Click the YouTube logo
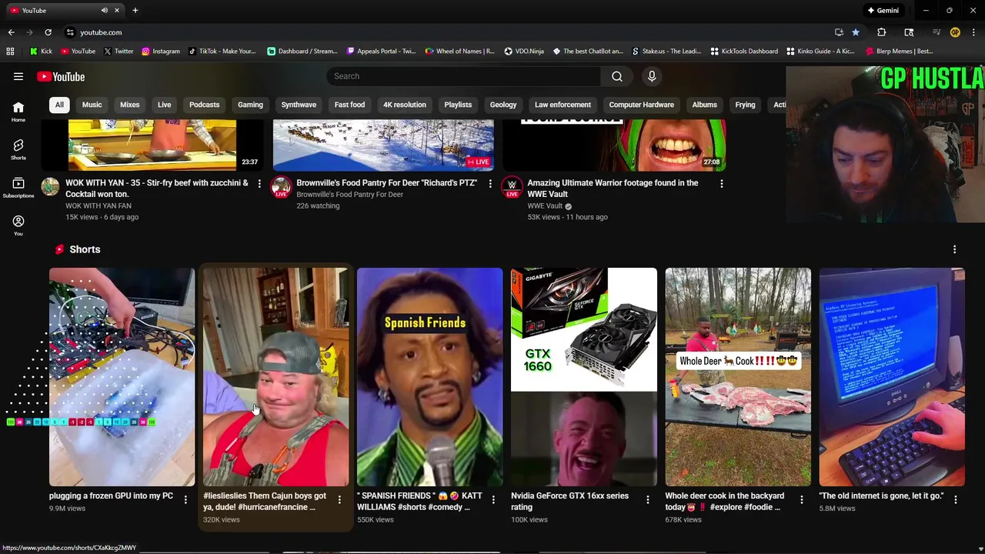 tap(61, 76)
